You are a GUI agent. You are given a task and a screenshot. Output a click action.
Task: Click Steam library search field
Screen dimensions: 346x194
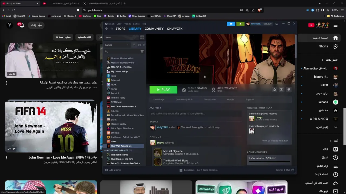pos(122,51)
